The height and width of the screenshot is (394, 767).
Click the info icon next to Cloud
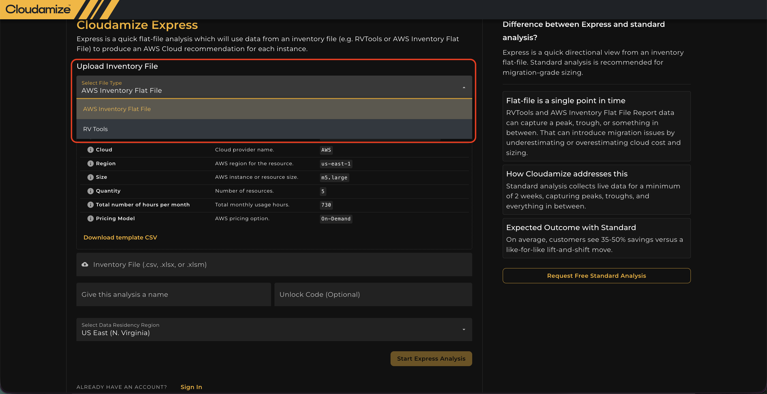(x=91, y=150)
